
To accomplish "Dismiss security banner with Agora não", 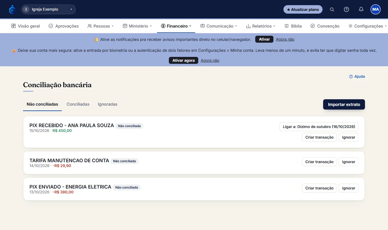I will click(x=210, y=61).
